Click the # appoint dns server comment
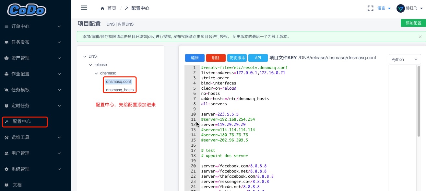This screenshot has width=426, height=191. [x=224, y=156]
